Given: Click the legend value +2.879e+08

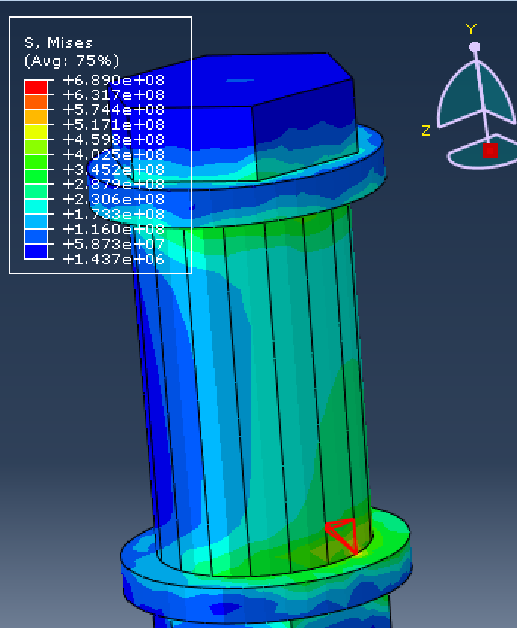Looking at the screenshot, I should click(114, 184).
